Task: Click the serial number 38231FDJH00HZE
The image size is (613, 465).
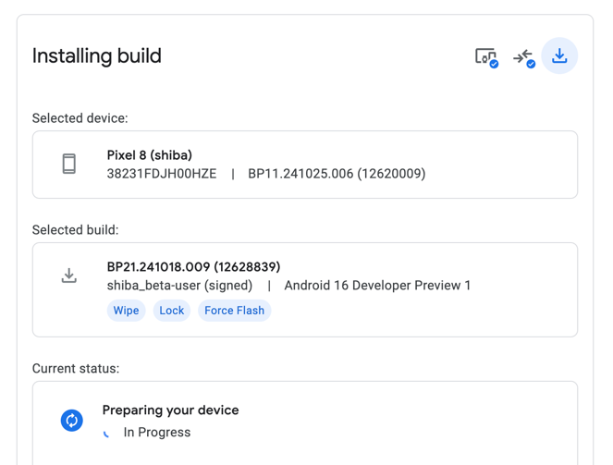Action: (162, 174)
